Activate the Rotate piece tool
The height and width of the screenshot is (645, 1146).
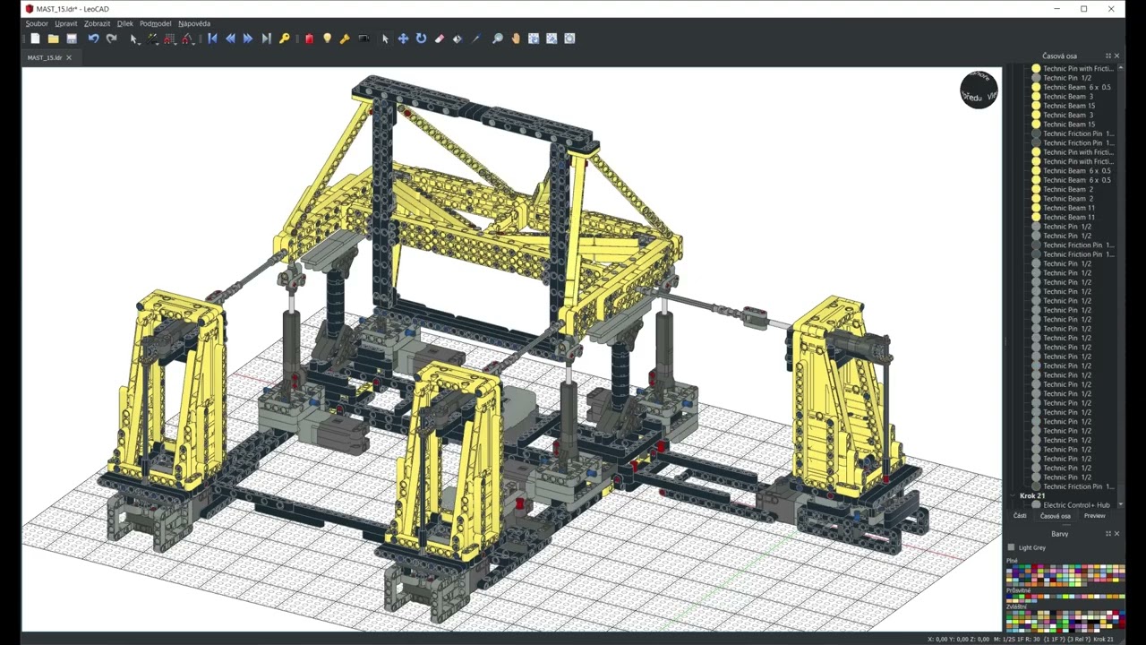click(x=421, y=39)
